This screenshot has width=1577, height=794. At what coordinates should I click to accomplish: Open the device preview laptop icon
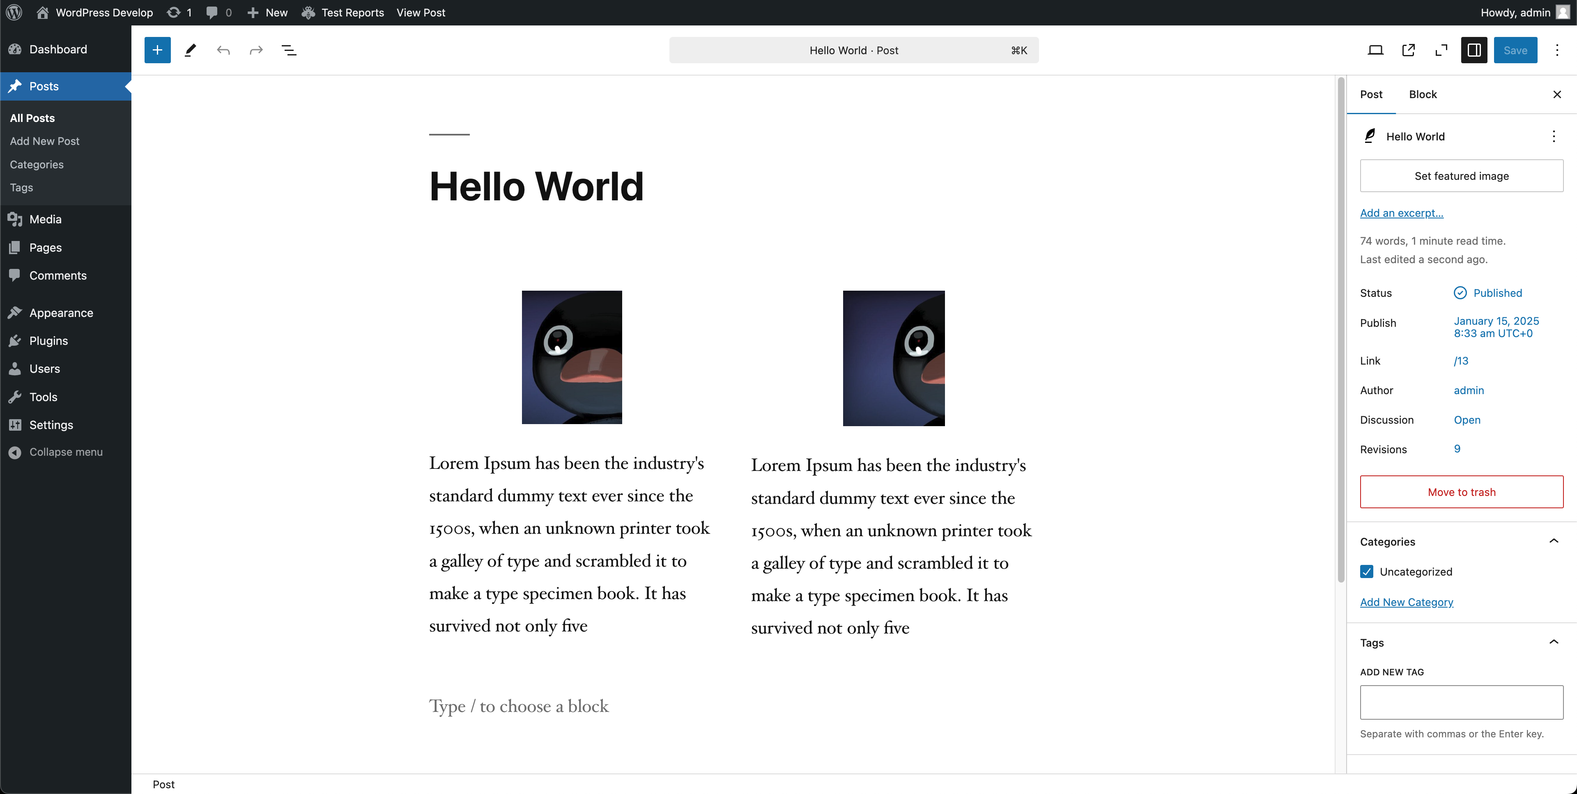tap(1375, 50)
